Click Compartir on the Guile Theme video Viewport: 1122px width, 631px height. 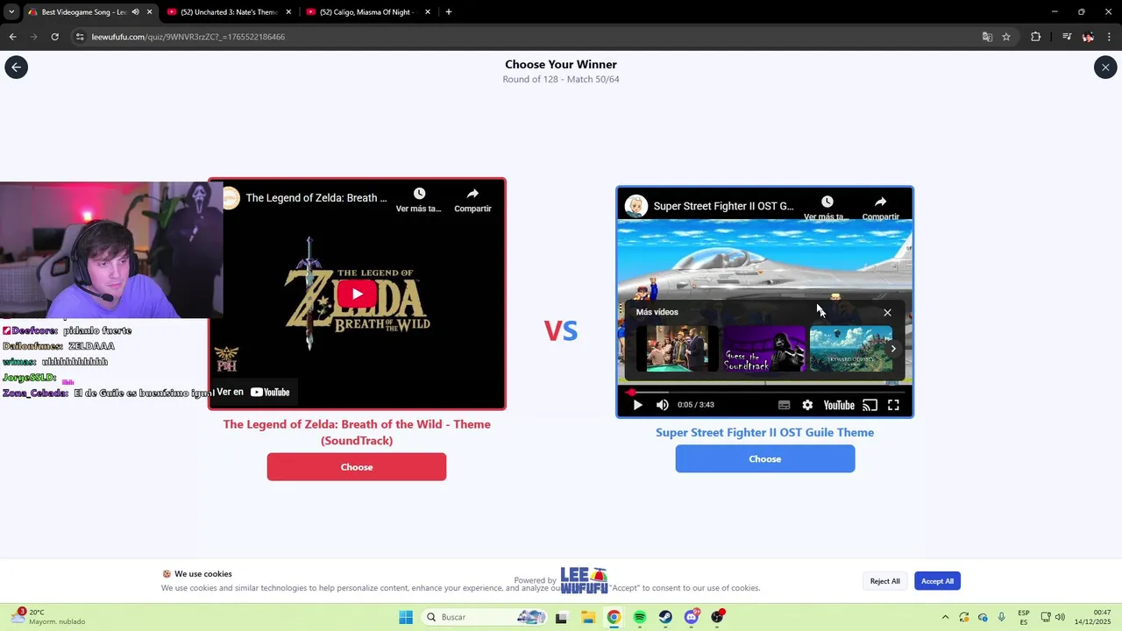tap(880, 208)
